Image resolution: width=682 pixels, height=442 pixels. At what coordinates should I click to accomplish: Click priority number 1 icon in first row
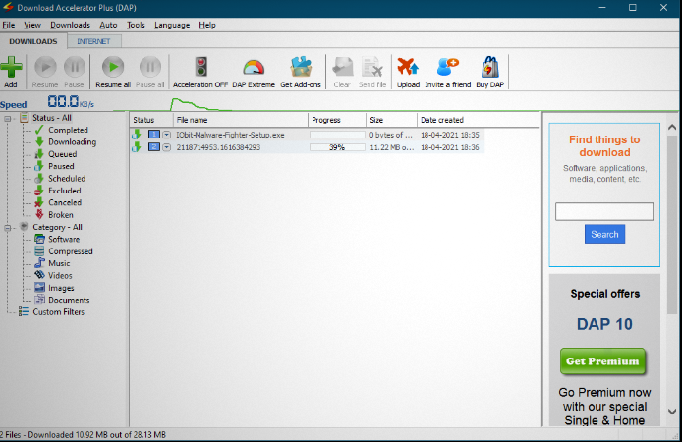pos(154,135)
